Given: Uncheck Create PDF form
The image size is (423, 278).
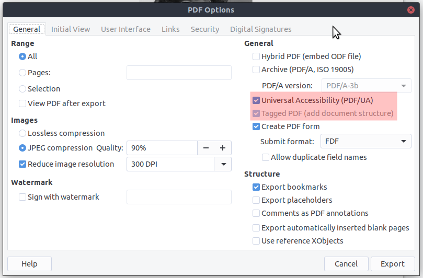Looking at the screenshot, I should coord(256,126).
